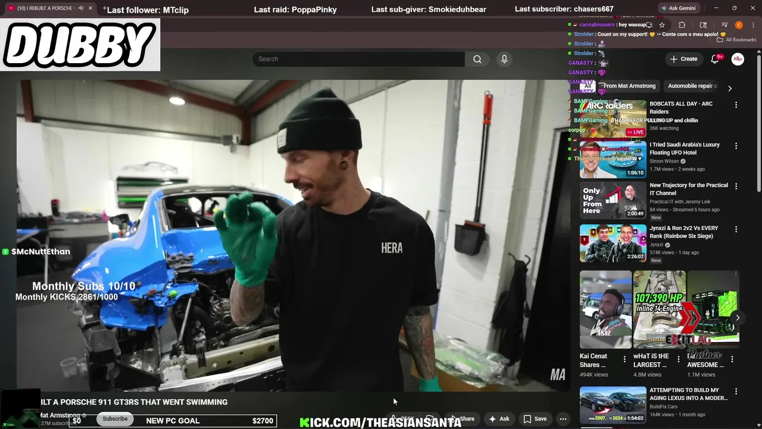
Task: Open Chrome three-dot menu
Action: point(752,25)
